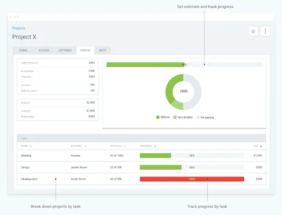
Task: Click the overall 50% progress bar
Action: [x=184, y=64]
